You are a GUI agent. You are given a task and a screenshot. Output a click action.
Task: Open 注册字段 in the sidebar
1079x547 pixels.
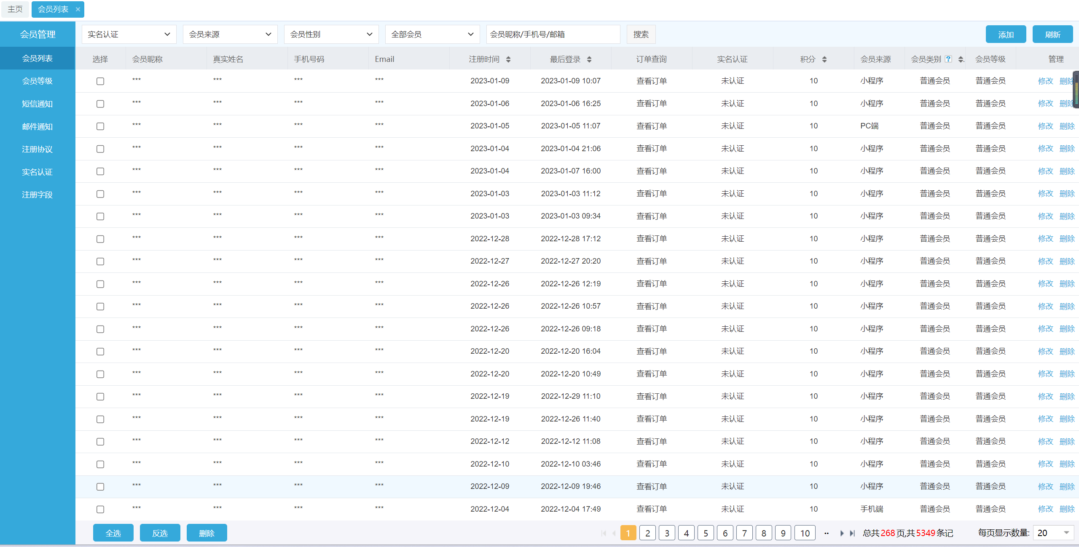38,195
